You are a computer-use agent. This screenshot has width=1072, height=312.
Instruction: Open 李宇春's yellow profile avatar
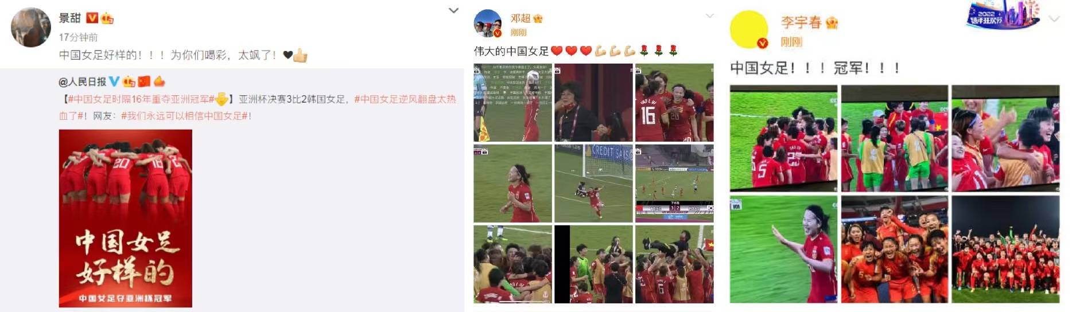tap(749, 29)
